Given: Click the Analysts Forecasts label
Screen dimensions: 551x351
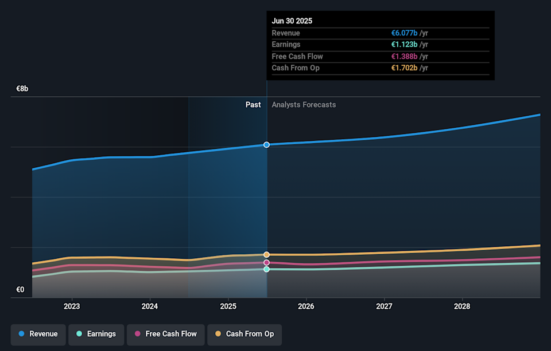Looking at the screenshot, I should point(304,105).
